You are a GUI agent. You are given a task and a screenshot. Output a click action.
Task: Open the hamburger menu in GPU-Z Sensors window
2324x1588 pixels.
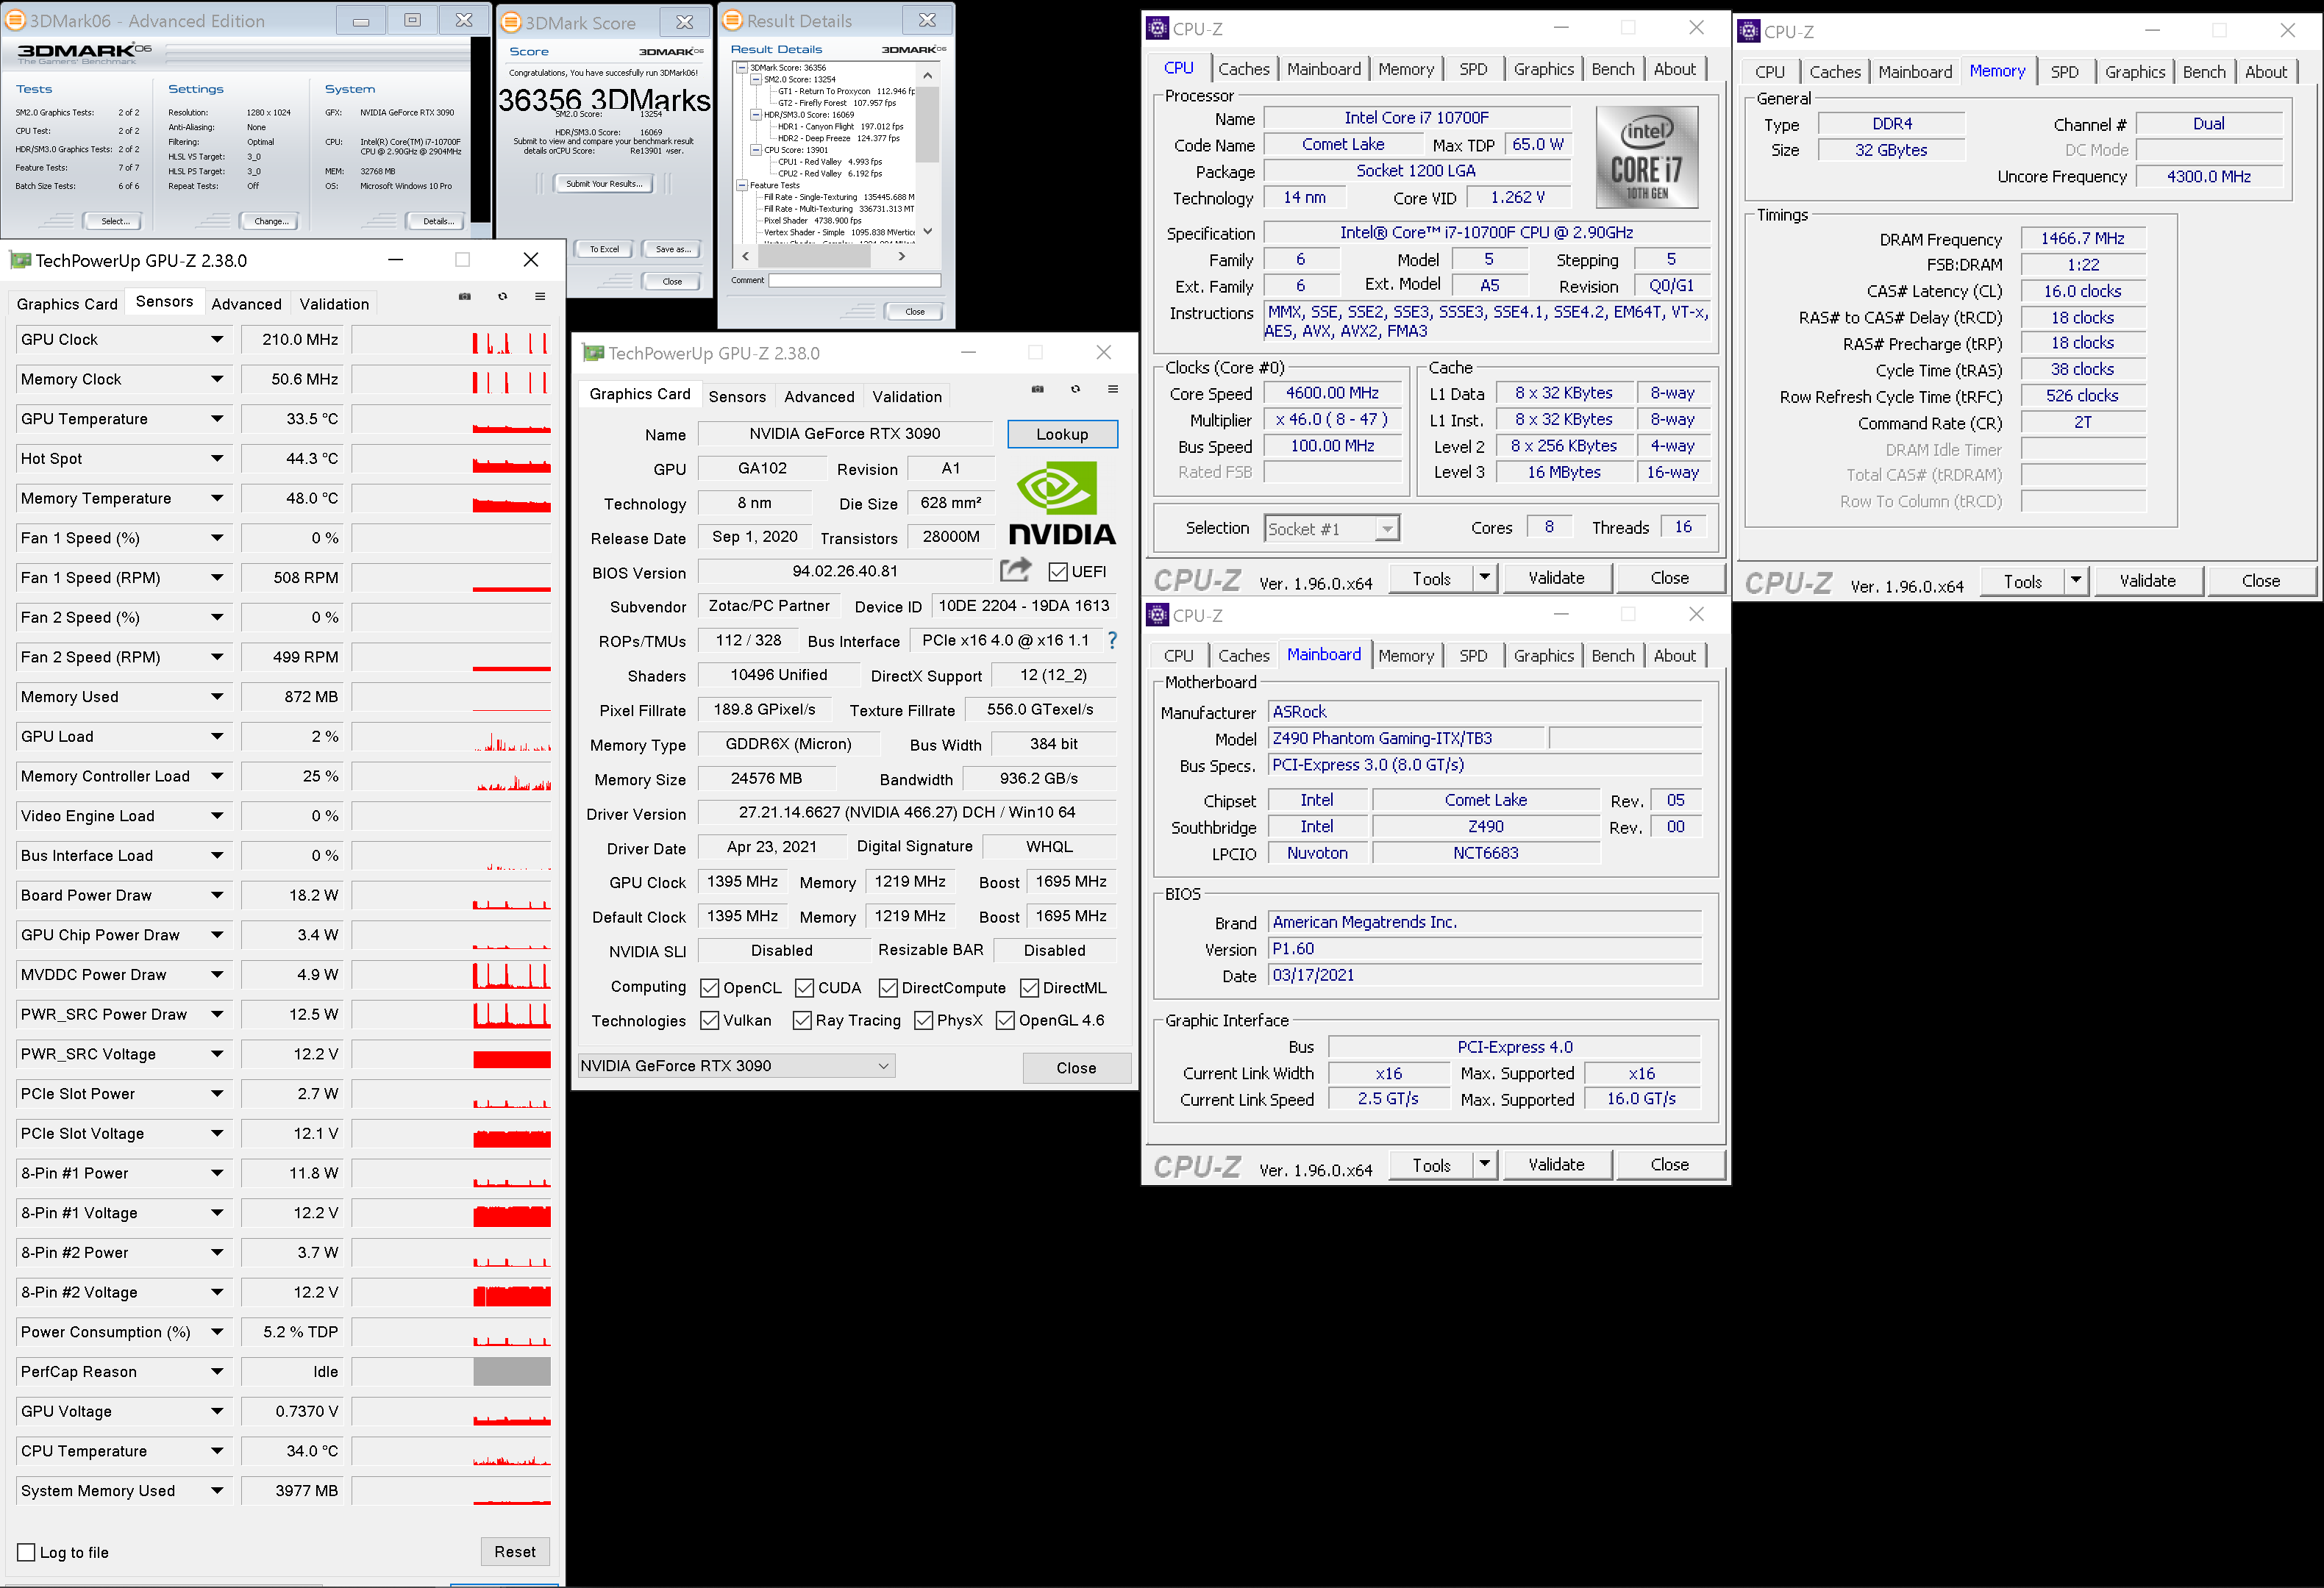click(x=540, y=297)
